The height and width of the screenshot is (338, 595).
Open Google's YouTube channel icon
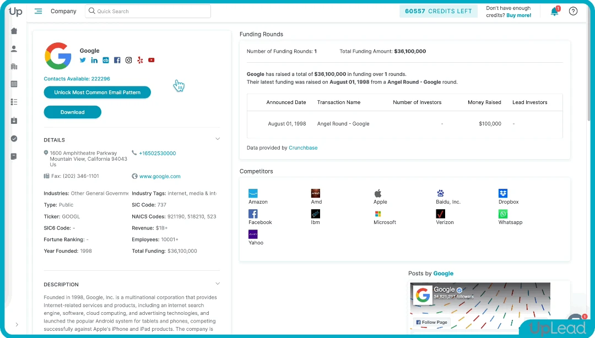click(x=152, y=60)
